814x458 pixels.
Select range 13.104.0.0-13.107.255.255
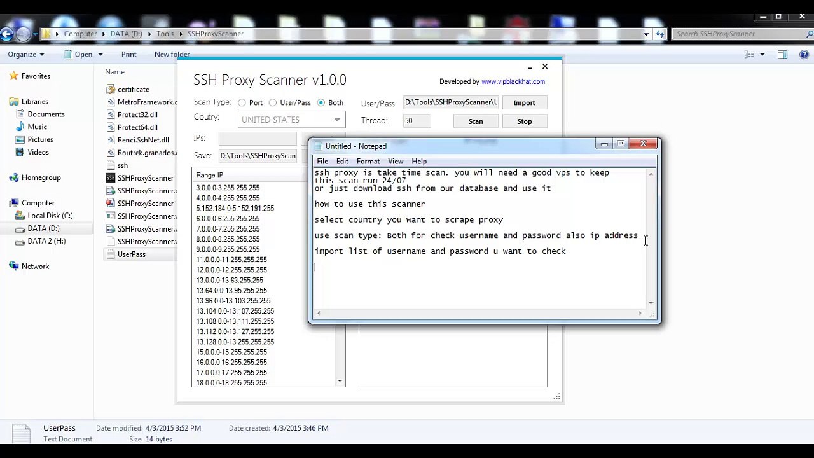(x=235, y=311)
